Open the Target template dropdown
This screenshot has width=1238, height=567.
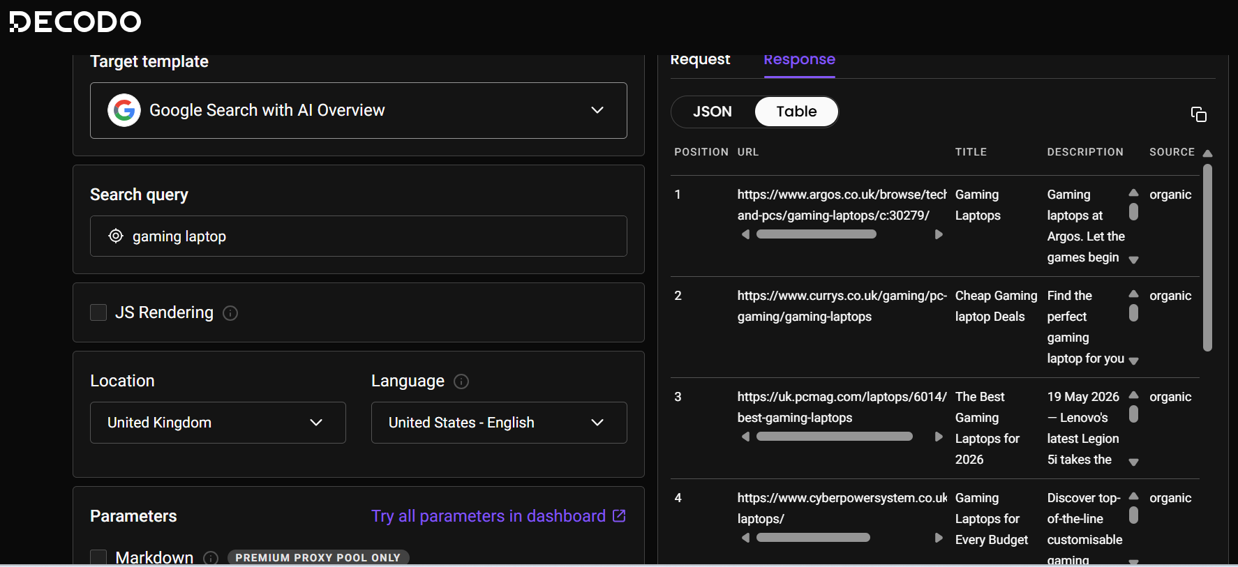point(359,110)
